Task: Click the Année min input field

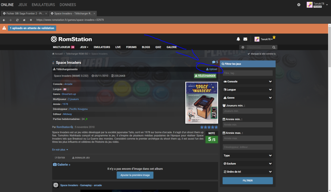Action: (x=248, y=125)
